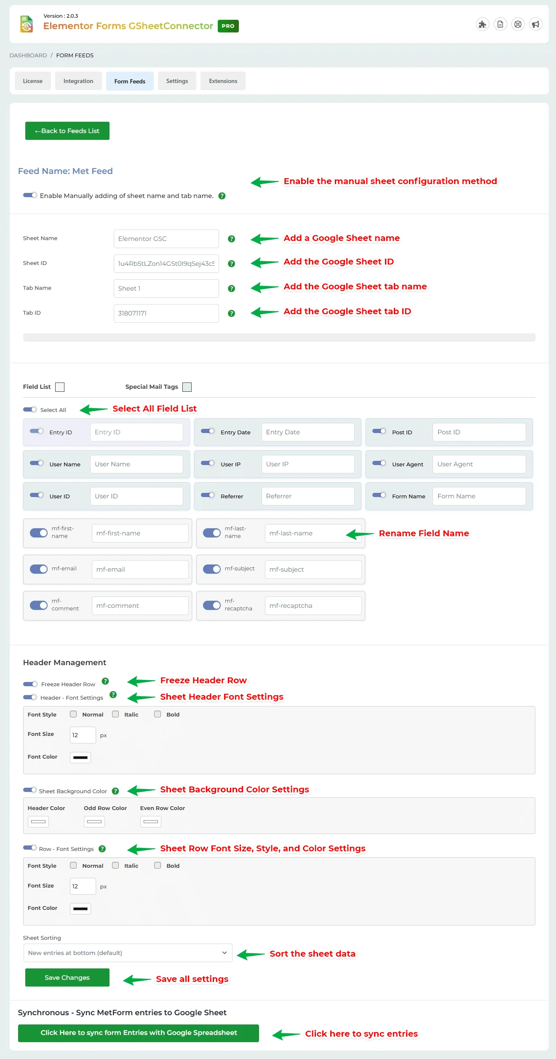Open the Odd Row Color swatch

tap(94, 821)
